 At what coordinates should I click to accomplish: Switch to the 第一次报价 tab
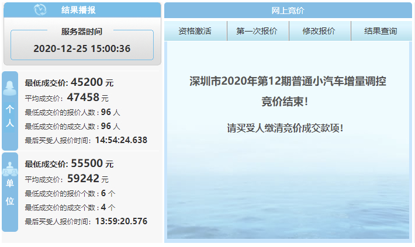click(x=257, y=31)
